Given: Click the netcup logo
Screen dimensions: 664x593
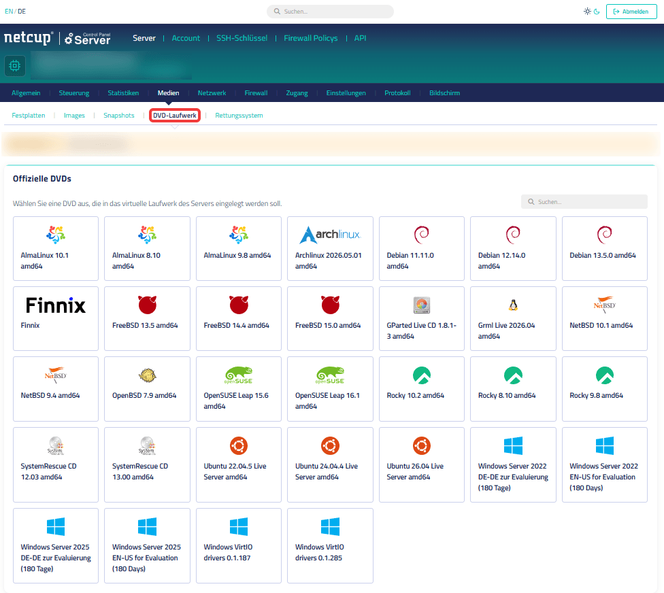Looking at the screenshot, I should point(29,38).
